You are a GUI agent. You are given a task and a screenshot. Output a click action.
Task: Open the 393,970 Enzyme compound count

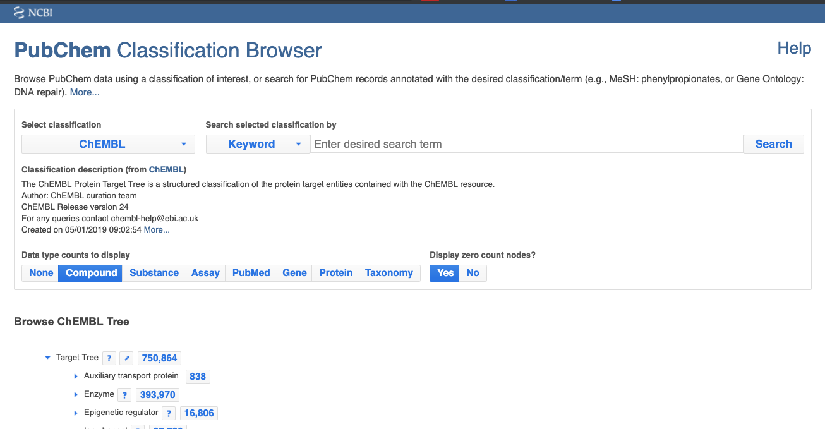pos(157,395)
